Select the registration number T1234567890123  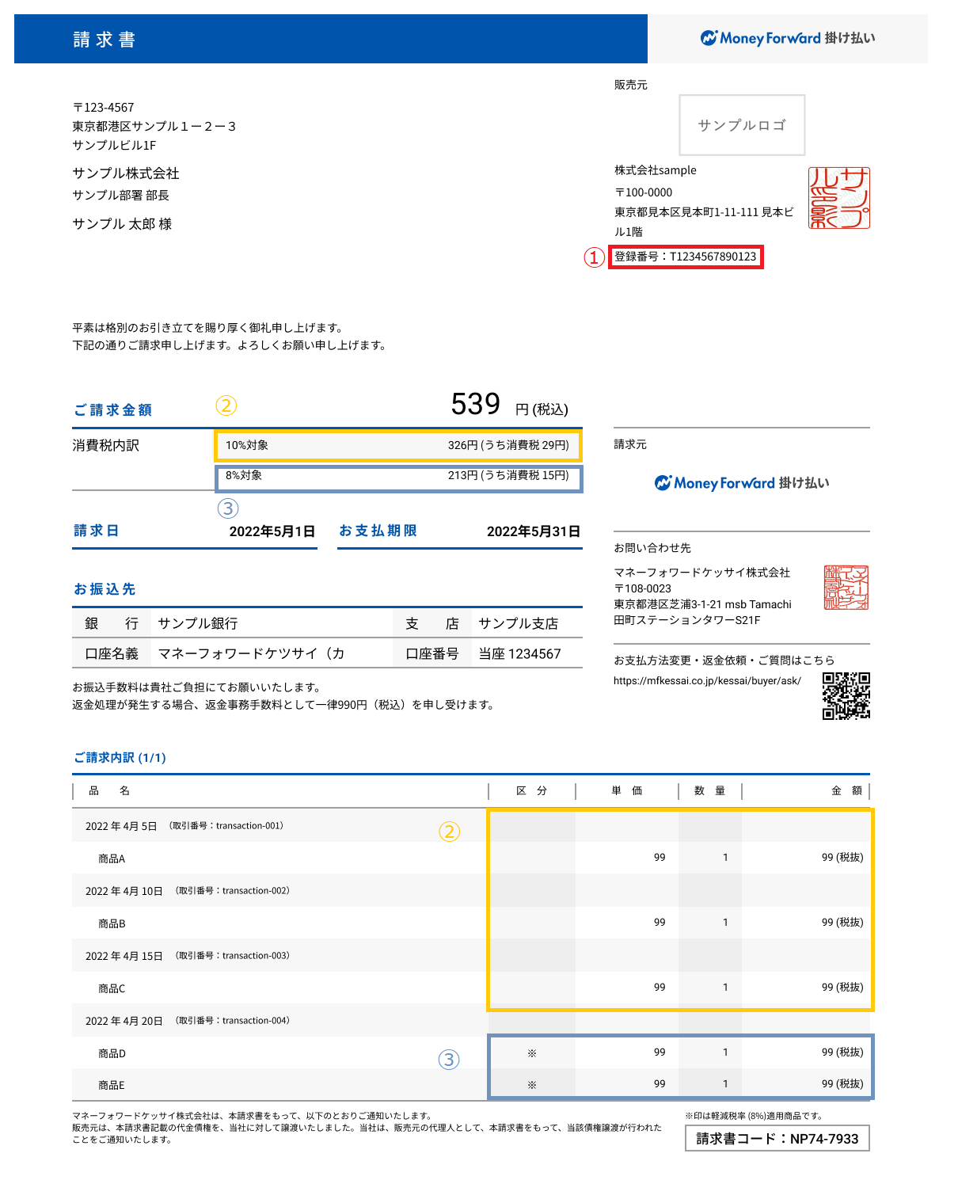tap(713, 257)
